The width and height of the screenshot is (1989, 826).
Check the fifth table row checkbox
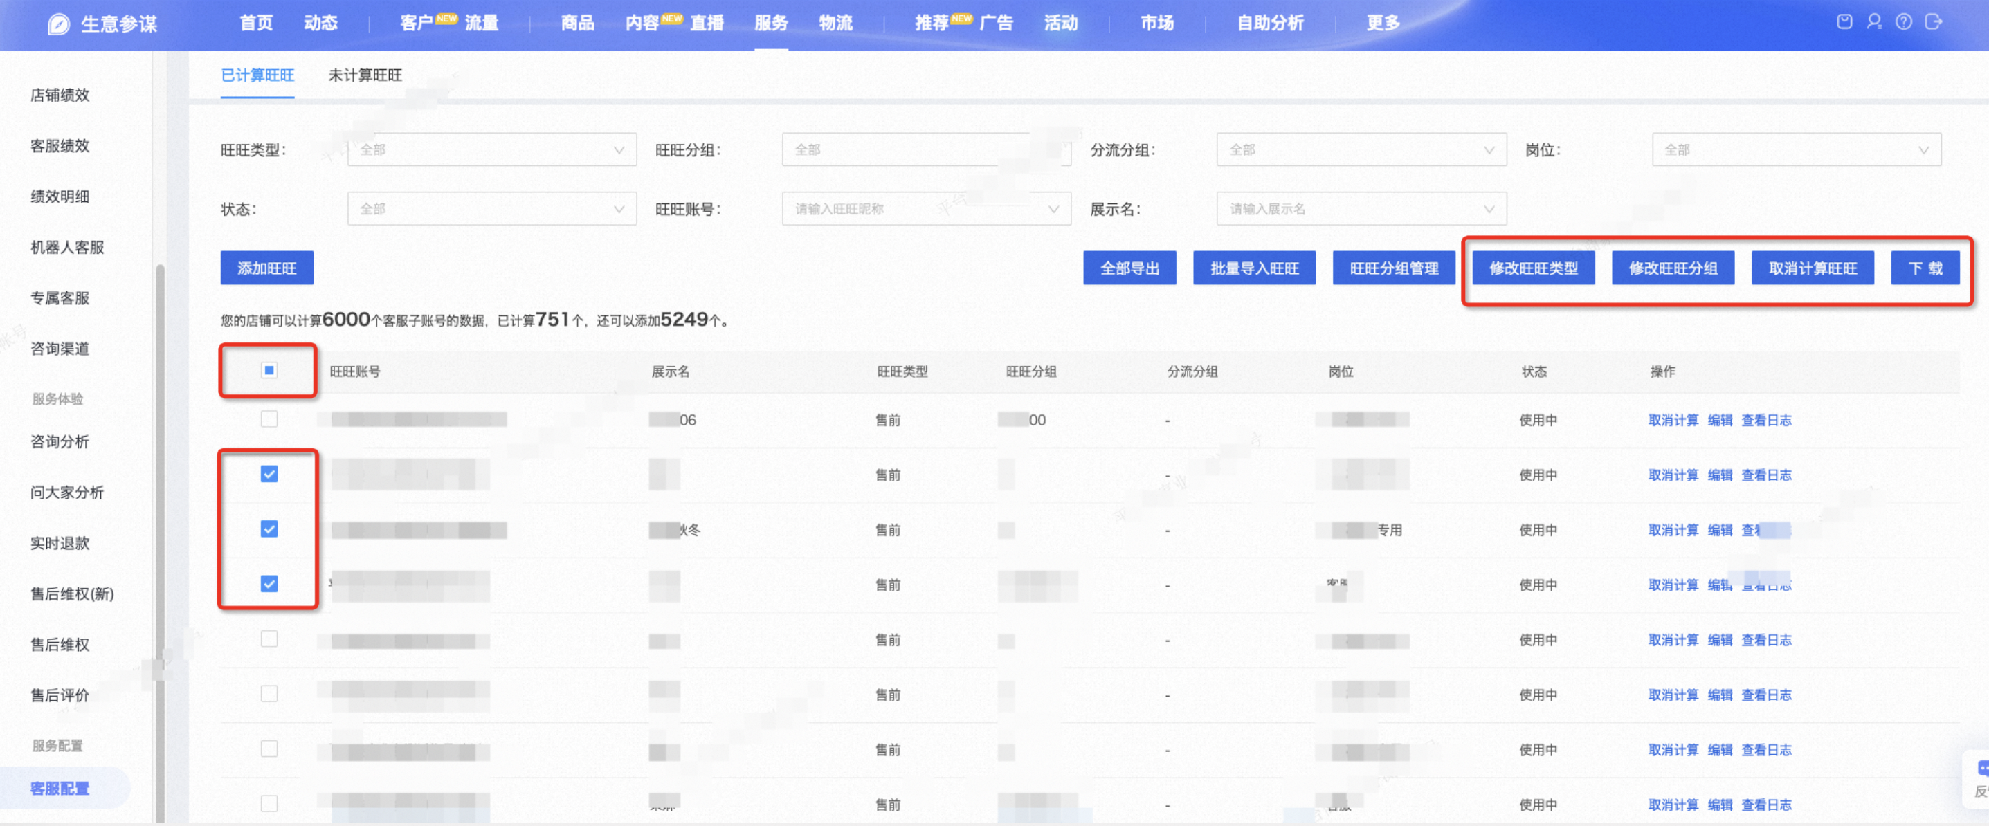(x=269, y=639)
